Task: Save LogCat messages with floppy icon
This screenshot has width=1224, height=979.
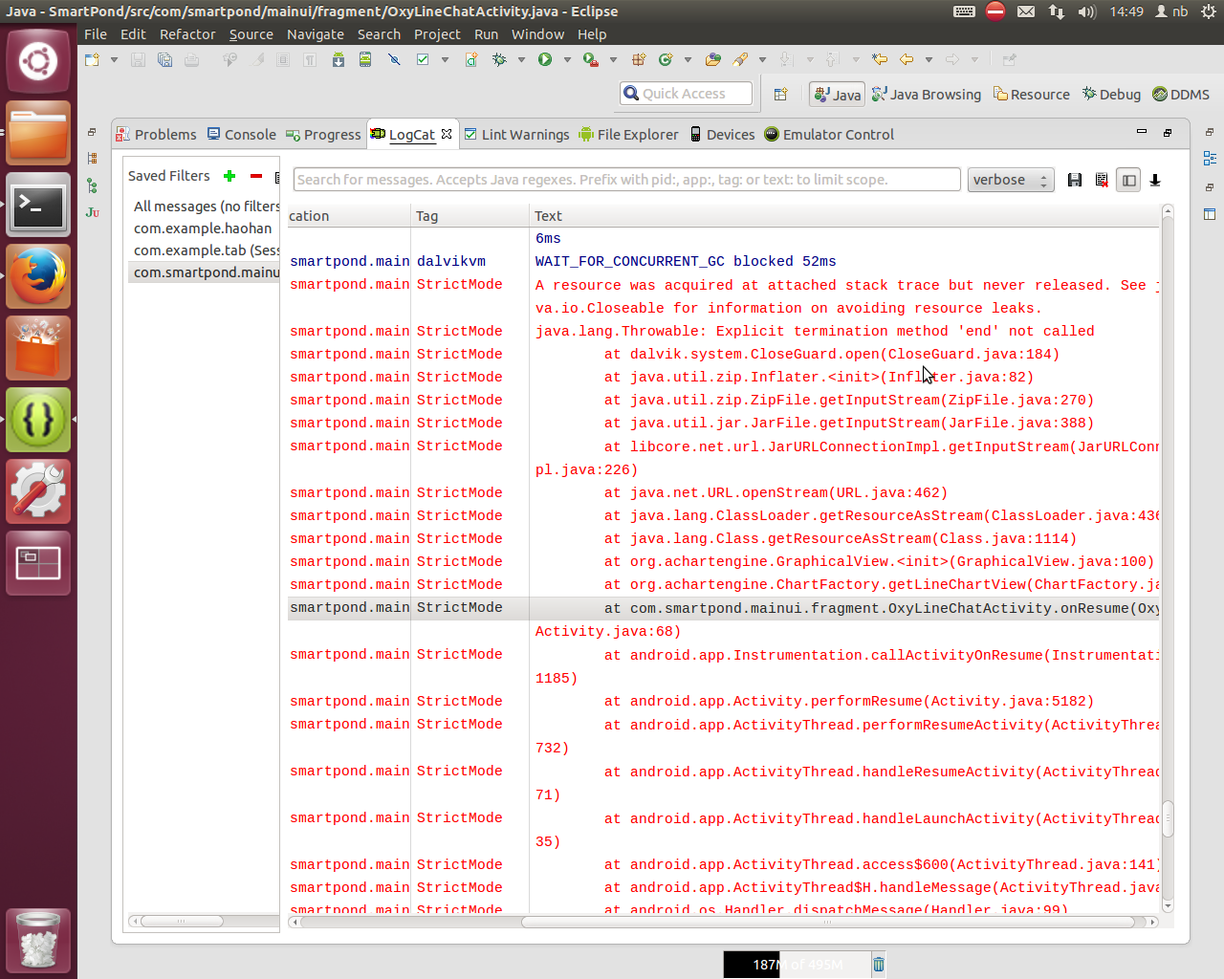Action: [x=1075, y=180]
